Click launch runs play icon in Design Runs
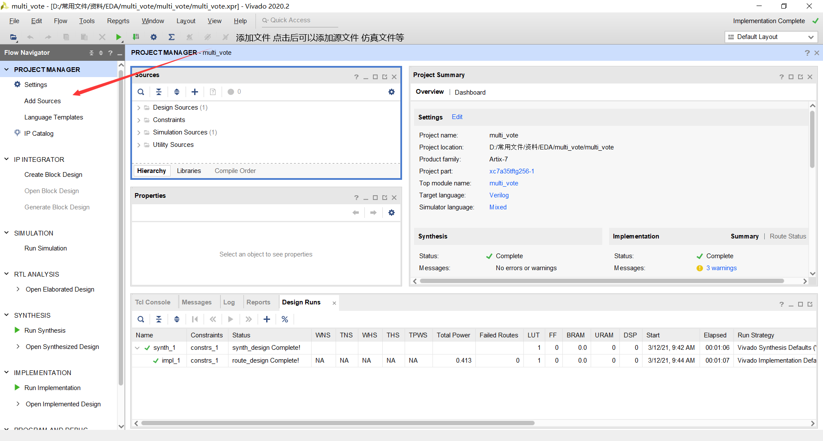 click(231, 319)
